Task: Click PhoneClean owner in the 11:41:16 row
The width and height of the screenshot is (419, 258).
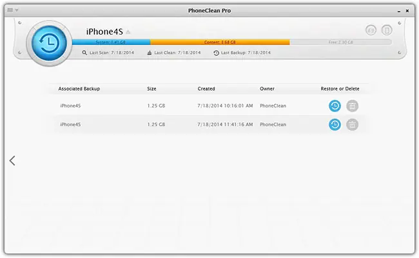Action: (273, 124)
